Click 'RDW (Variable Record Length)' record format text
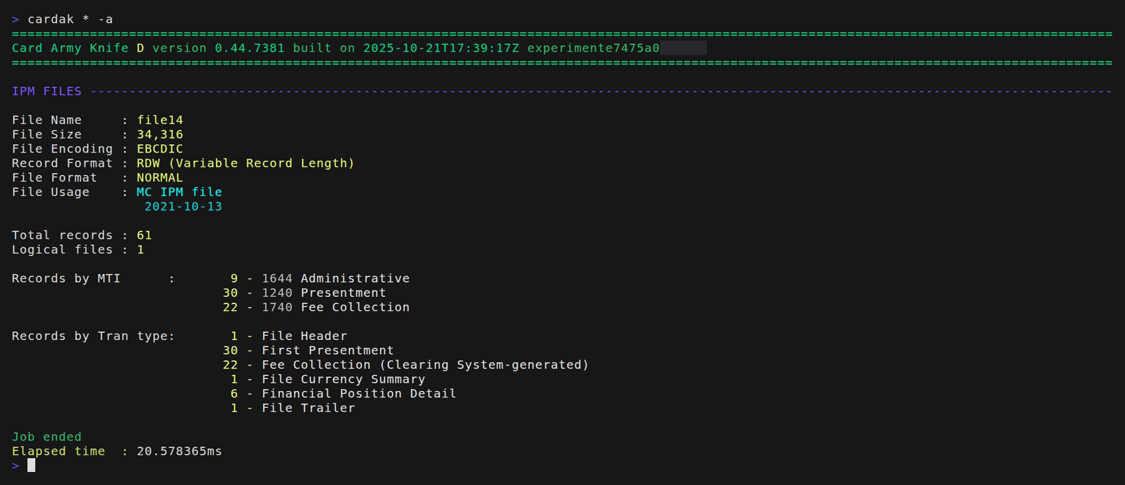The image size is (1125, 485). tap(245, 163)
